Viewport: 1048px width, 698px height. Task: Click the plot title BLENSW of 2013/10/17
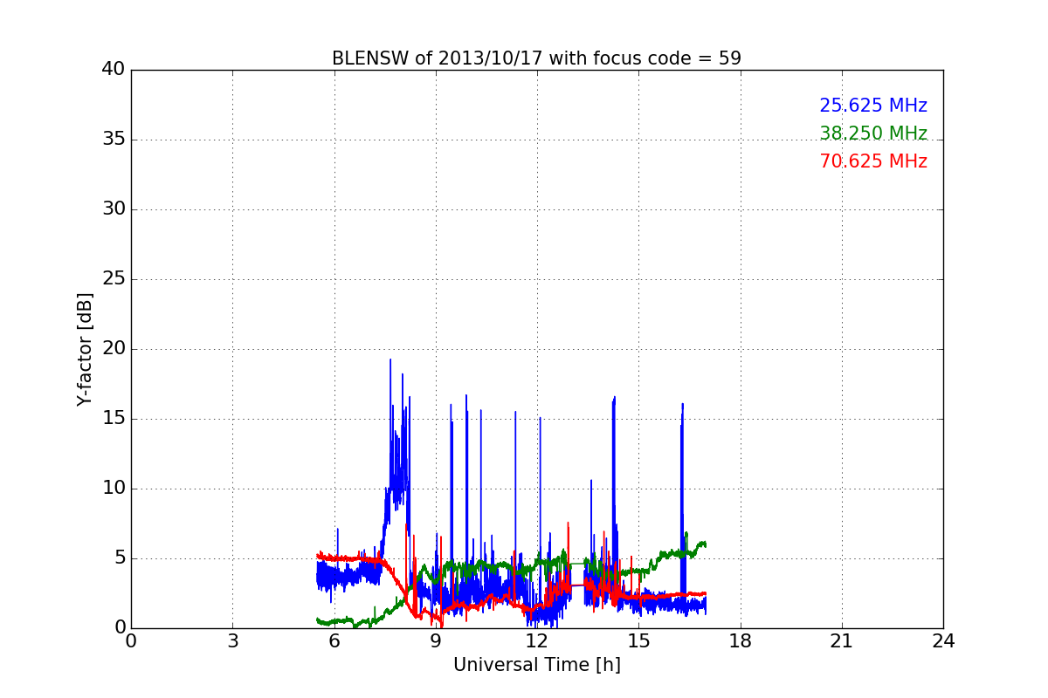[x=536, y=58]
